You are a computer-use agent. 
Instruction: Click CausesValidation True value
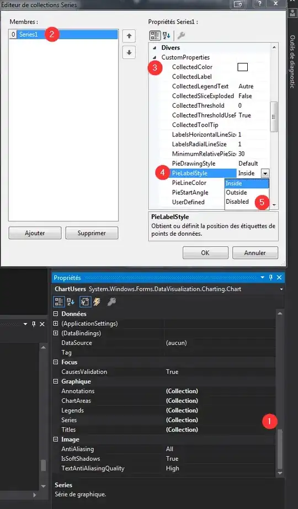tap(172, 372)
